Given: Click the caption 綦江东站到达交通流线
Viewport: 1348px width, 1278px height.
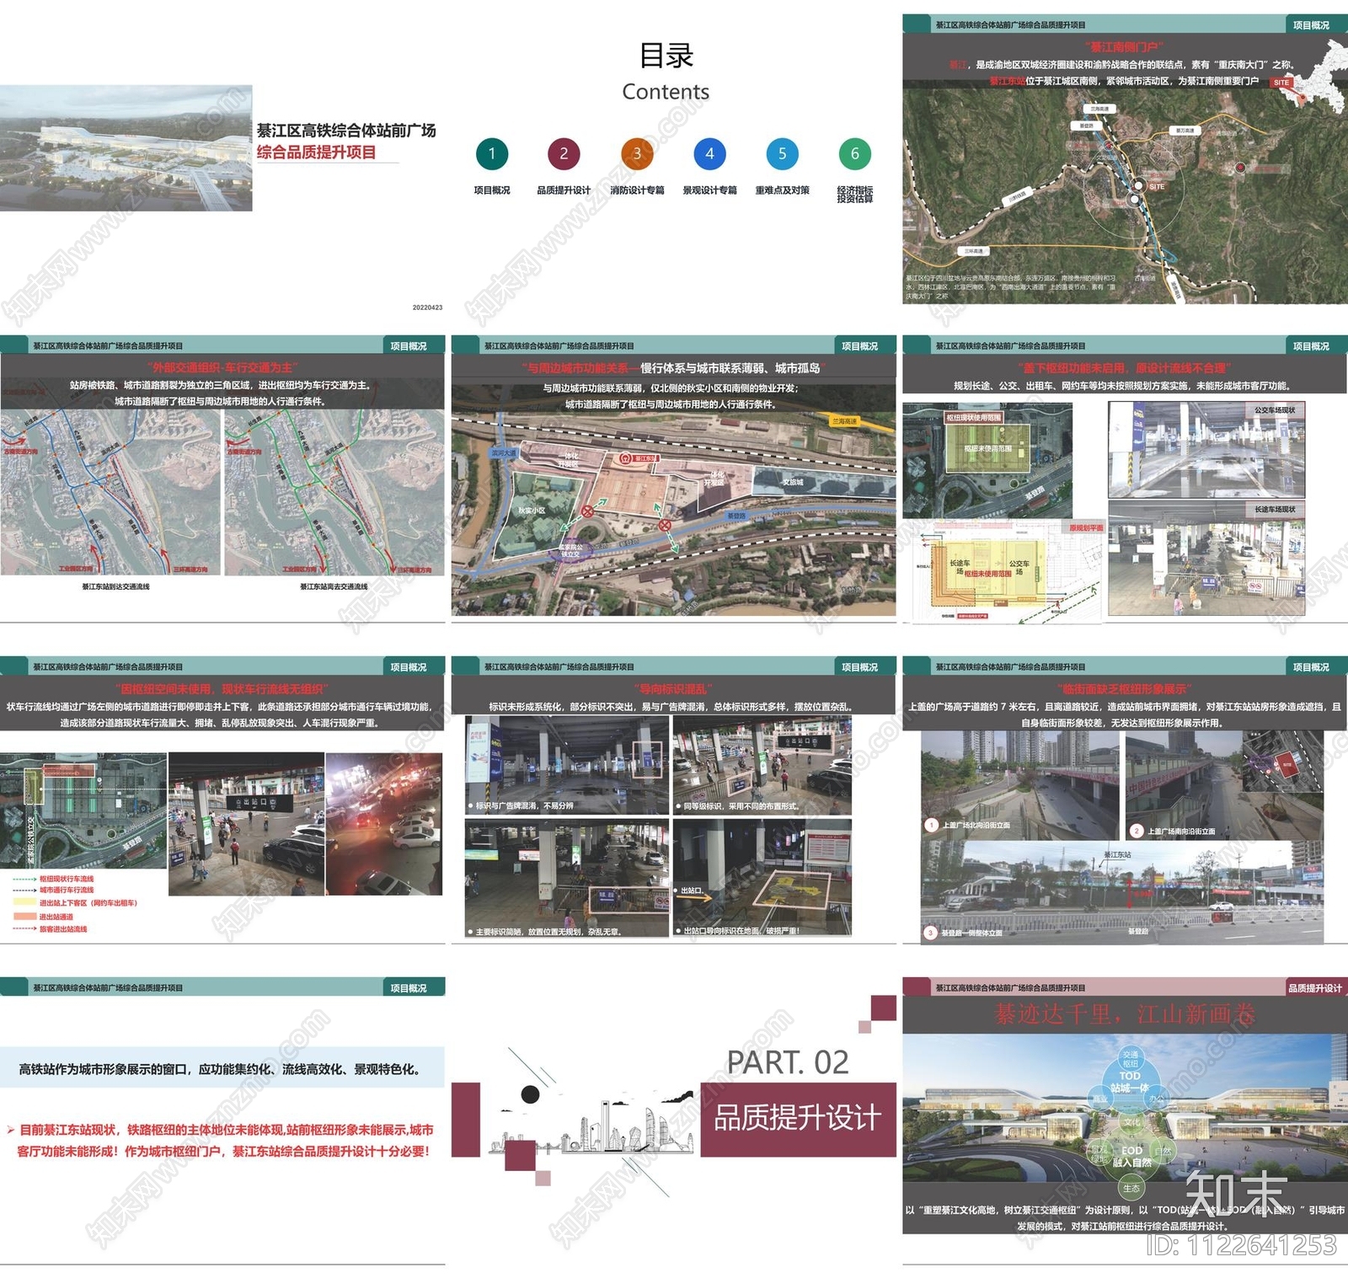Looking at the screenshot, I should click(115, 586).
